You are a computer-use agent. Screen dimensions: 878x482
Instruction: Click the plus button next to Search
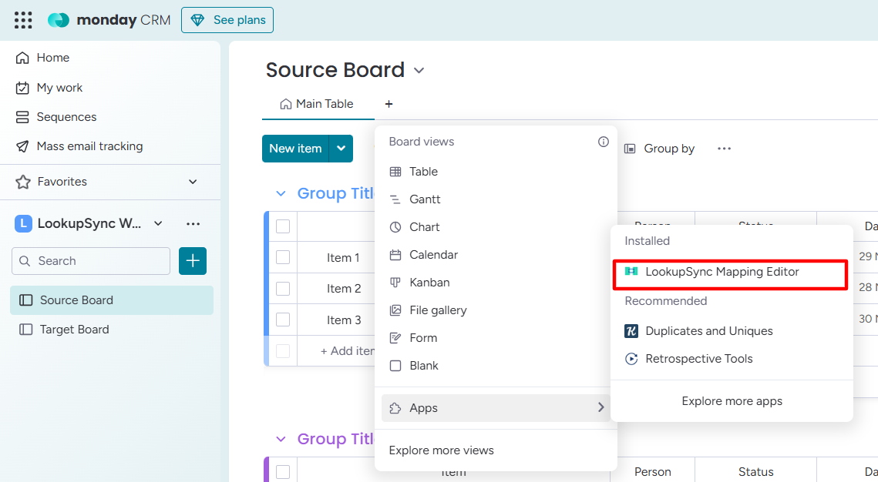[193, 261]
